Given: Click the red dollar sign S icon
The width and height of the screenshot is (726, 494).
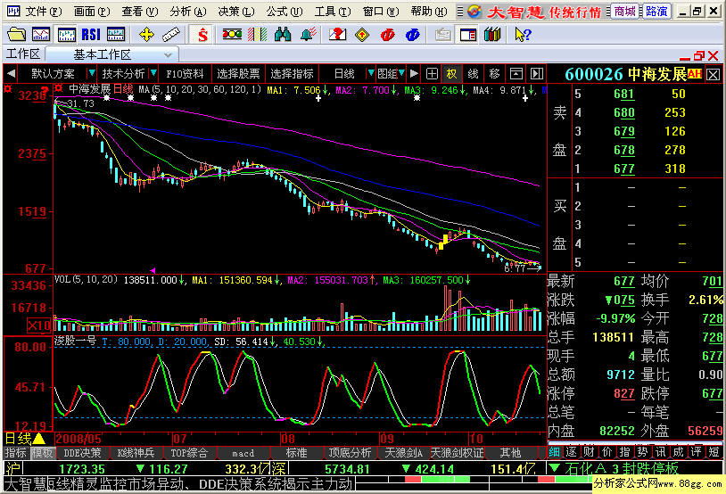Looking at the screenshot, I should tap(202, 35).
